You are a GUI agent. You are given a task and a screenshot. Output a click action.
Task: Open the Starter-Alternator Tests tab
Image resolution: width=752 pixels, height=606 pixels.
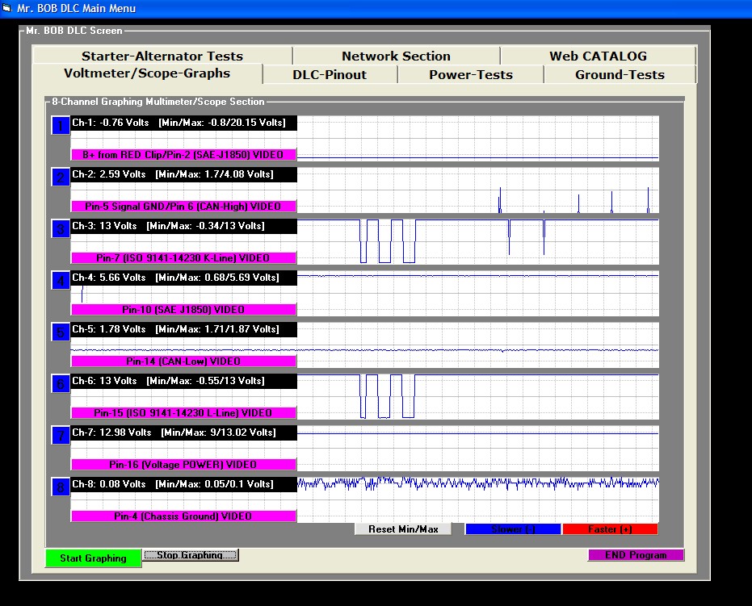pos(162,56)
